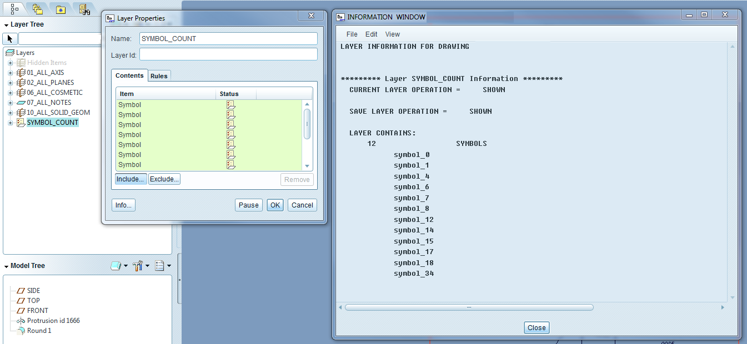Screen dimensions: 747x344
Task: Click the layer Name input field
Action: click(x=228, y=39)
